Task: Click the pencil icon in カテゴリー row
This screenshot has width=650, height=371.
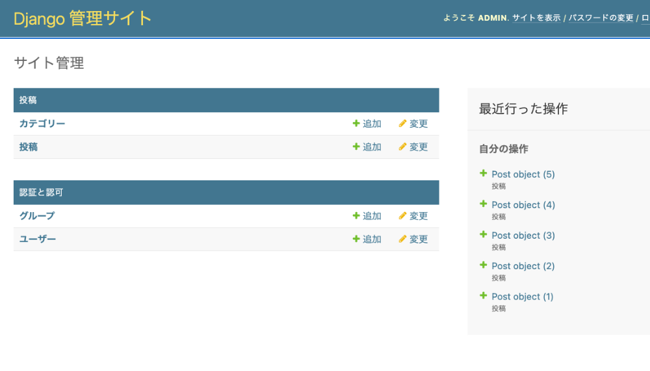Action: click(402, 123)
